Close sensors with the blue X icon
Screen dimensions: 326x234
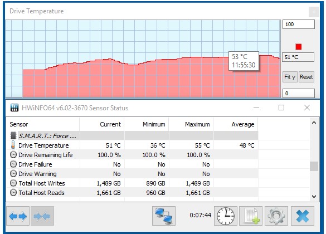[x=303, y=216]
